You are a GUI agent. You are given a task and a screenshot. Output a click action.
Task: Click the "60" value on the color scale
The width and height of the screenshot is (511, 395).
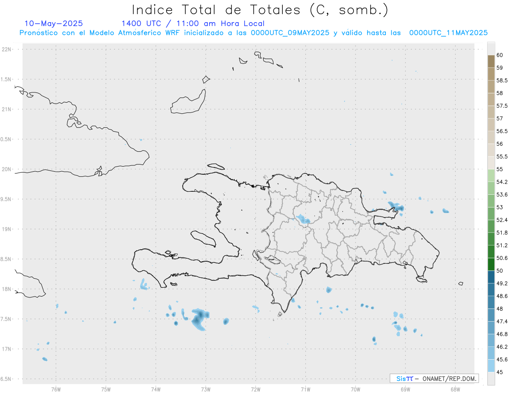[x=500, y=55]
